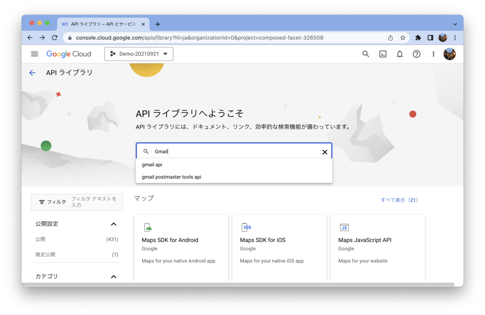This screenshot has height=315, width=485.
Task: Click the search field containing Gmail
Action: (234, 151)
